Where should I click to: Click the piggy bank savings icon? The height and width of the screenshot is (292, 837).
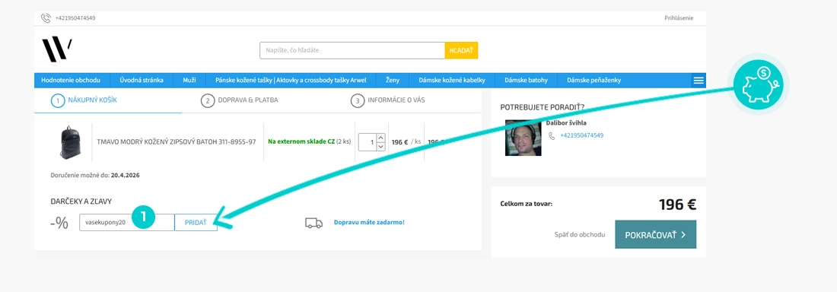(x=758, y=84)
